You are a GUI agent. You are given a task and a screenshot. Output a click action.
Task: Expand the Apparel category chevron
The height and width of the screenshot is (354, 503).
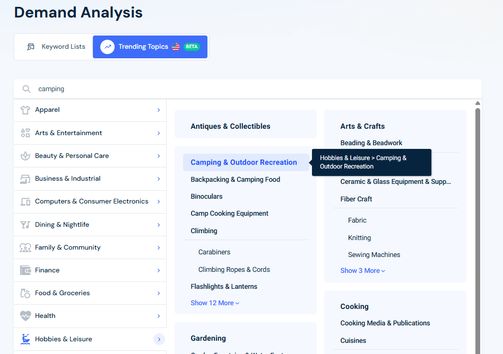[159, 110]
